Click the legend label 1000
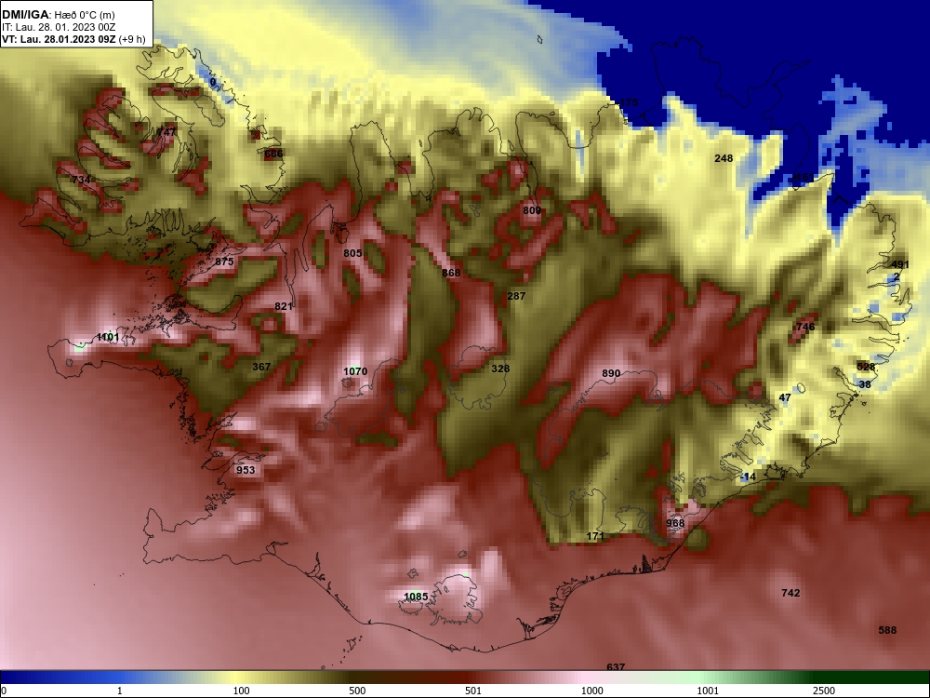The height and width of the screenshot is (698, 930). pyautogui.click(x=591, y=691)
